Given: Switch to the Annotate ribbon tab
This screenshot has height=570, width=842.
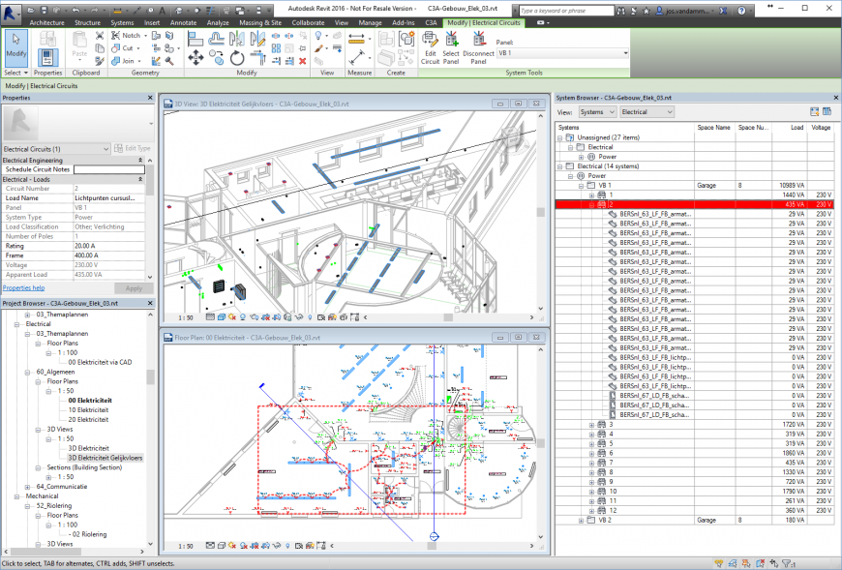Looking at the screenshot, I should (183, 22).
